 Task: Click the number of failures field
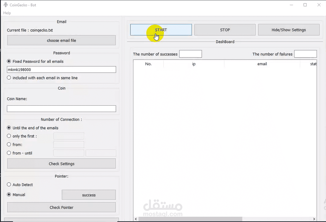coord(305,54)
